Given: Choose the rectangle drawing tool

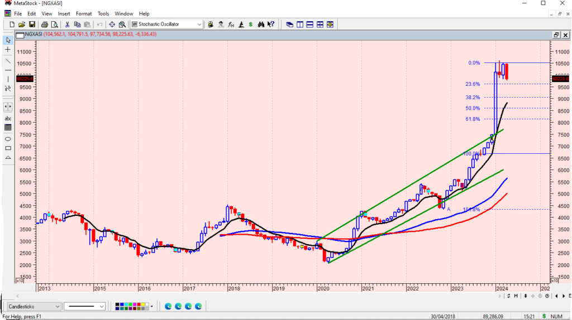Looking at the screenshot, I should coord(8,148).
